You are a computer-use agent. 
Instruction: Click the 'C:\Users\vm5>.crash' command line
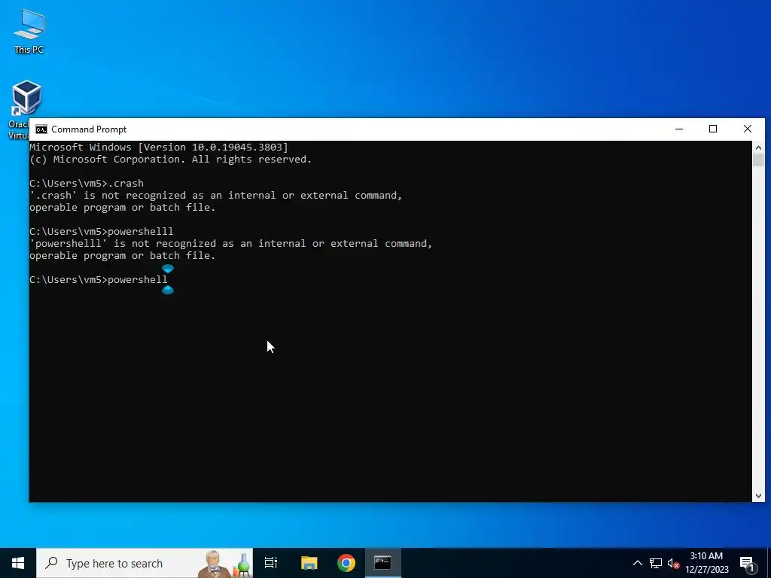[87, 184]
